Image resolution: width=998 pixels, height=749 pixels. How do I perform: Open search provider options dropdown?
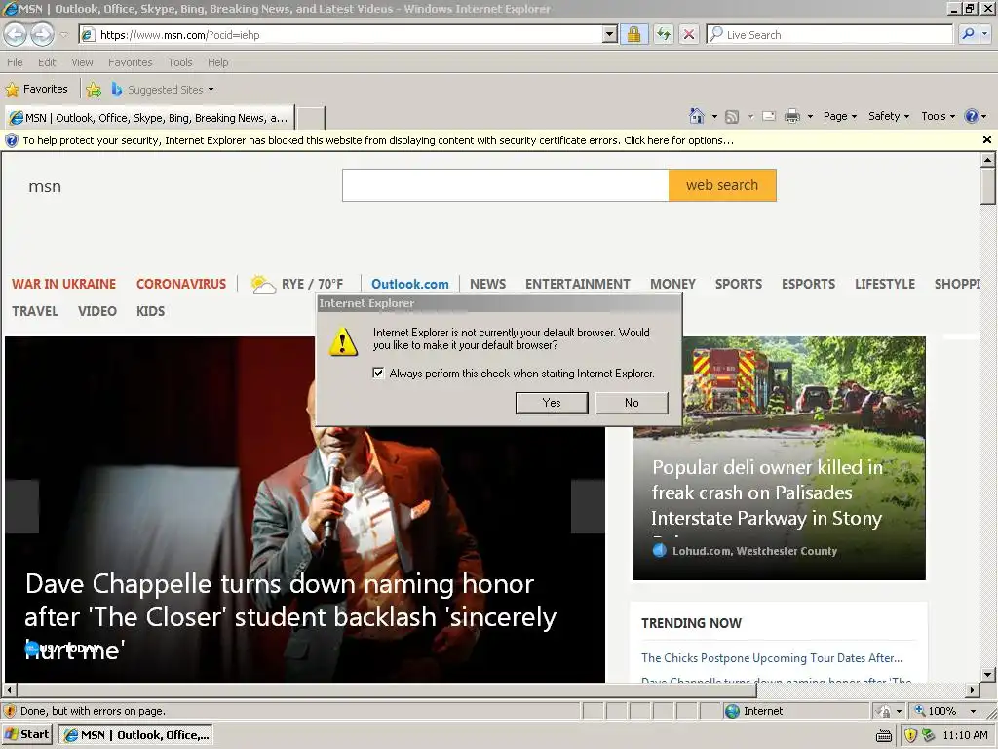[x=985, y=34]
